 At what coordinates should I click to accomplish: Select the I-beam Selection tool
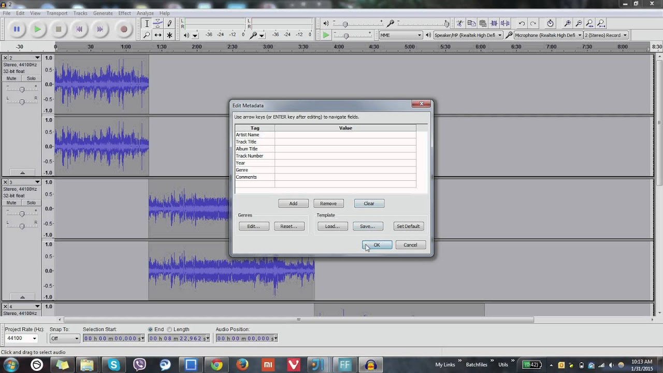tap(147, 24)
